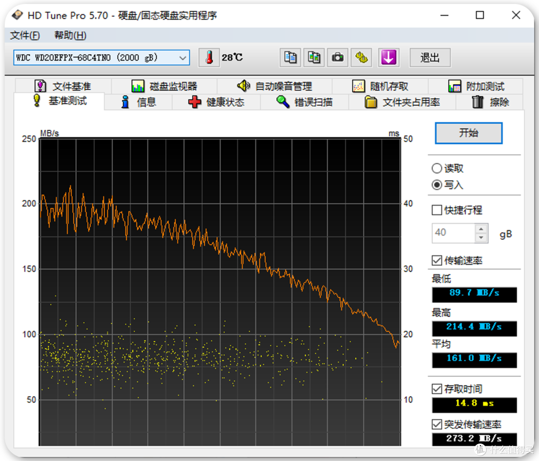539x461 pixels.
Task: Click the purple down-arrow minimize-to-tray icon
Action: click(x=389, y=57)
